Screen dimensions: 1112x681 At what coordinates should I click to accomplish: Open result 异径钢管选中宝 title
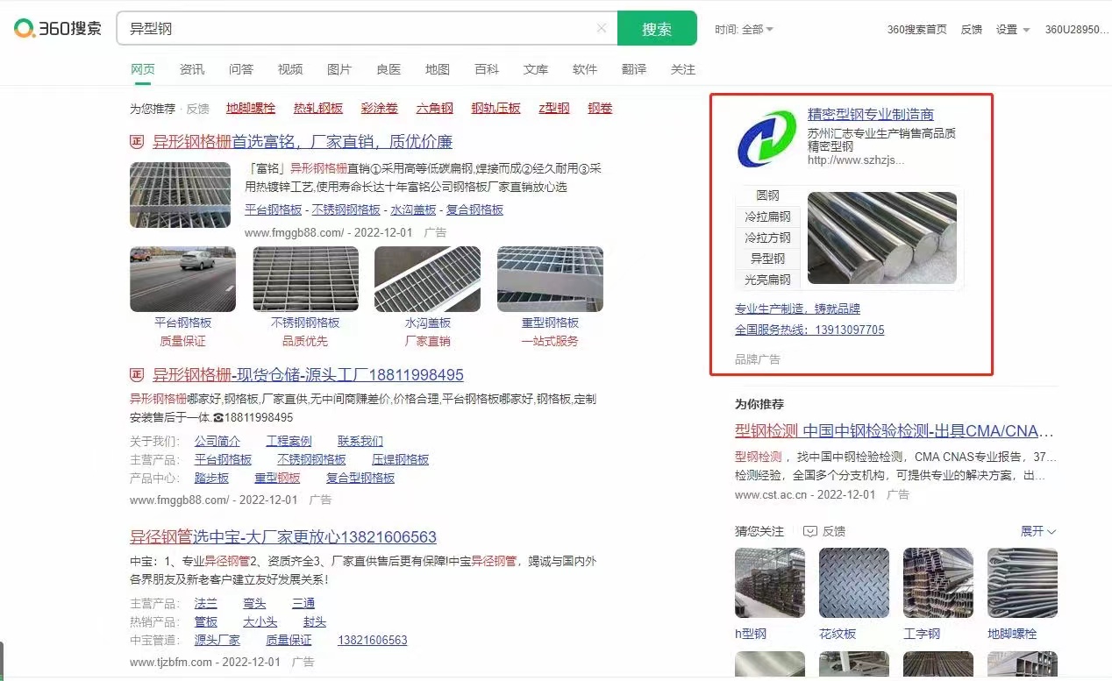click(x=283, y=536)
